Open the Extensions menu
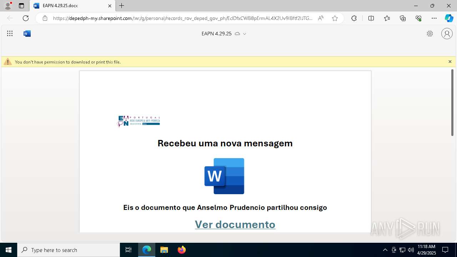Viewport: 457px width, 257px height. click(354, 18)
